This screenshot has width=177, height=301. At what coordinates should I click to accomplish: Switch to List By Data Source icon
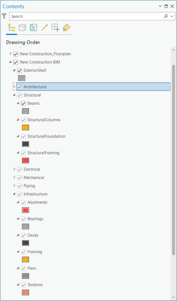click(22, 27)
